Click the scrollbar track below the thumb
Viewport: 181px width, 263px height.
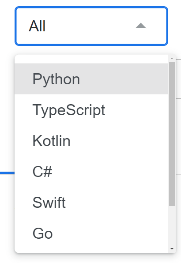(x=172, y=225)
